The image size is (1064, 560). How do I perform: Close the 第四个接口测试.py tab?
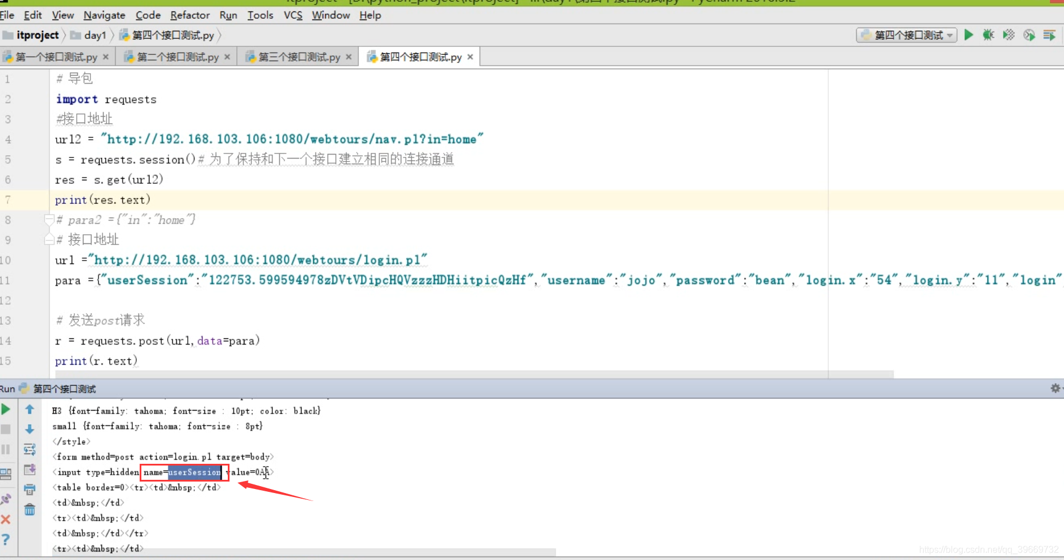(x=470, y=57)
